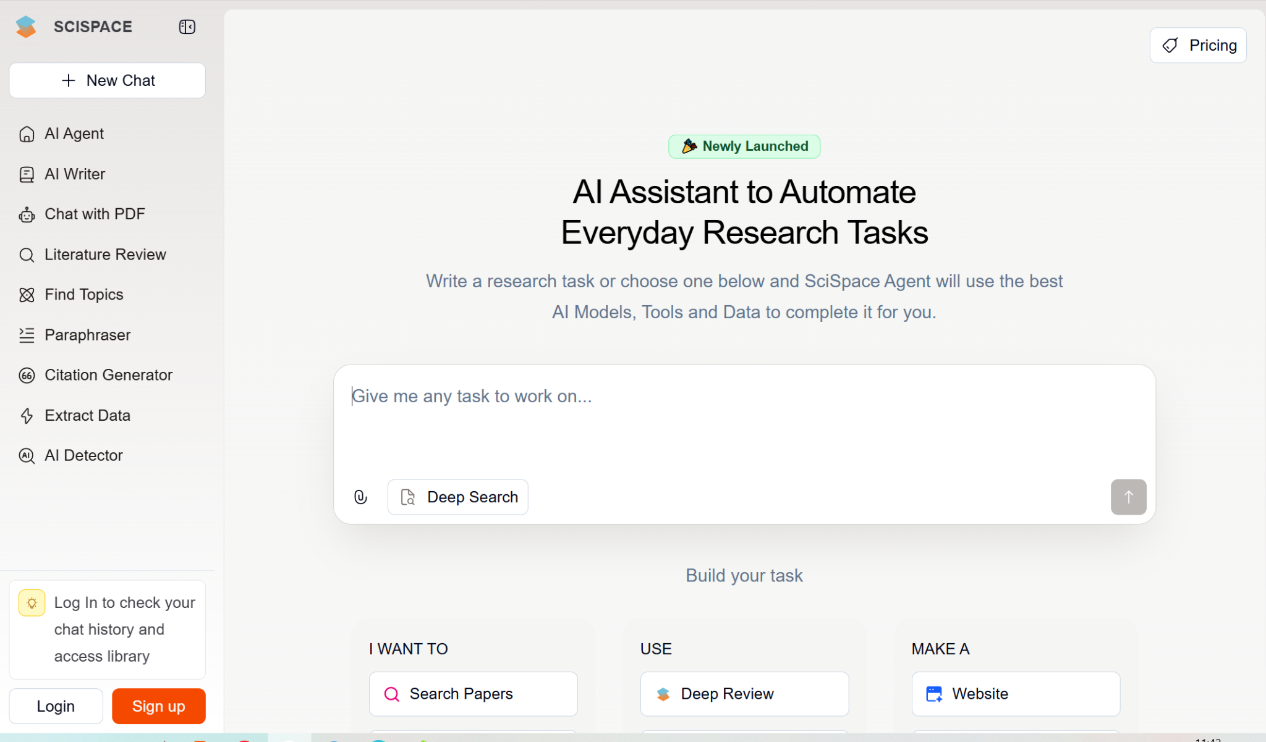Open Literature Review from the sidebar
The height and width of the screenshot is (742, 1266).
coord(105,255)
